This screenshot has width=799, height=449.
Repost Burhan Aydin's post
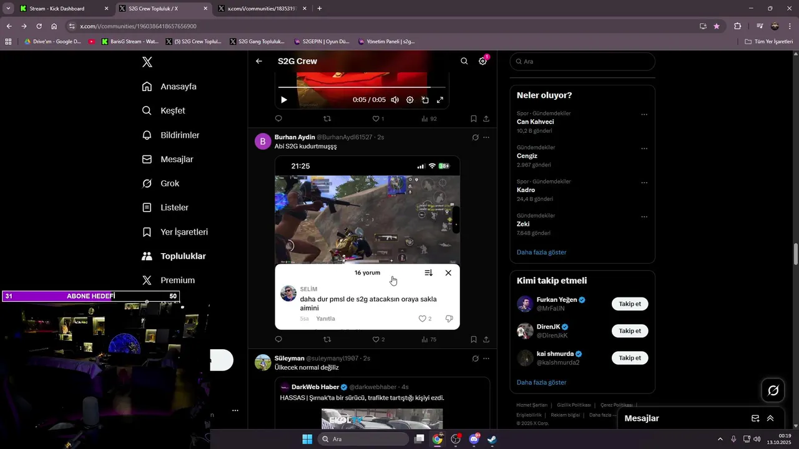click(x=327, y=339)
